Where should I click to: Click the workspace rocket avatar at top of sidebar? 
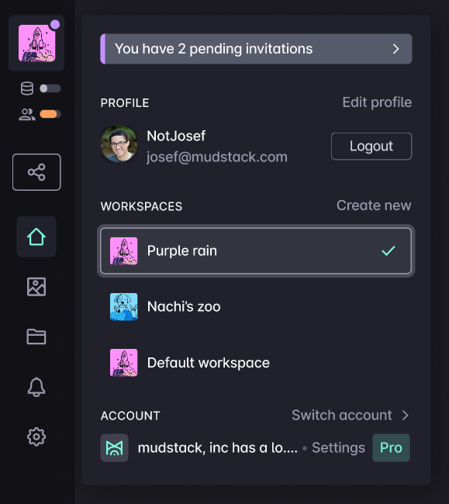(36, 43)
